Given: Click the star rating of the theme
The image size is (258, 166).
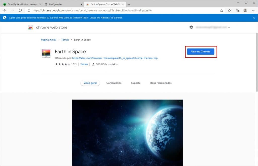Looking at the screenshot, I should coord(62,64).
